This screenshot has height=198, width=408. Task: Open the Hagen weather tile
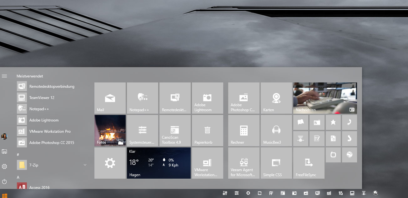click(159, 163)
